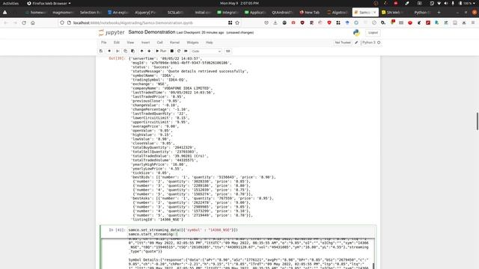Image resolution: width=479 pixels, height=269 pixels.
Task: Click the pencil edit indicator icon
Action: (356, 43)
